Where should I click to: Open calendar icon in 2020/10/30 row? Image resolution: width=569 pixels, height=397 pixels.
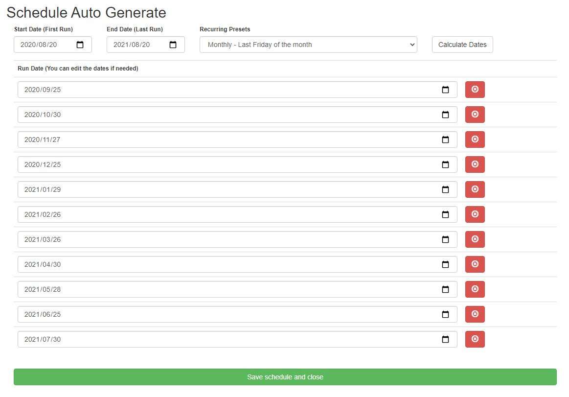pyautogui.click(x=445, y=115)
